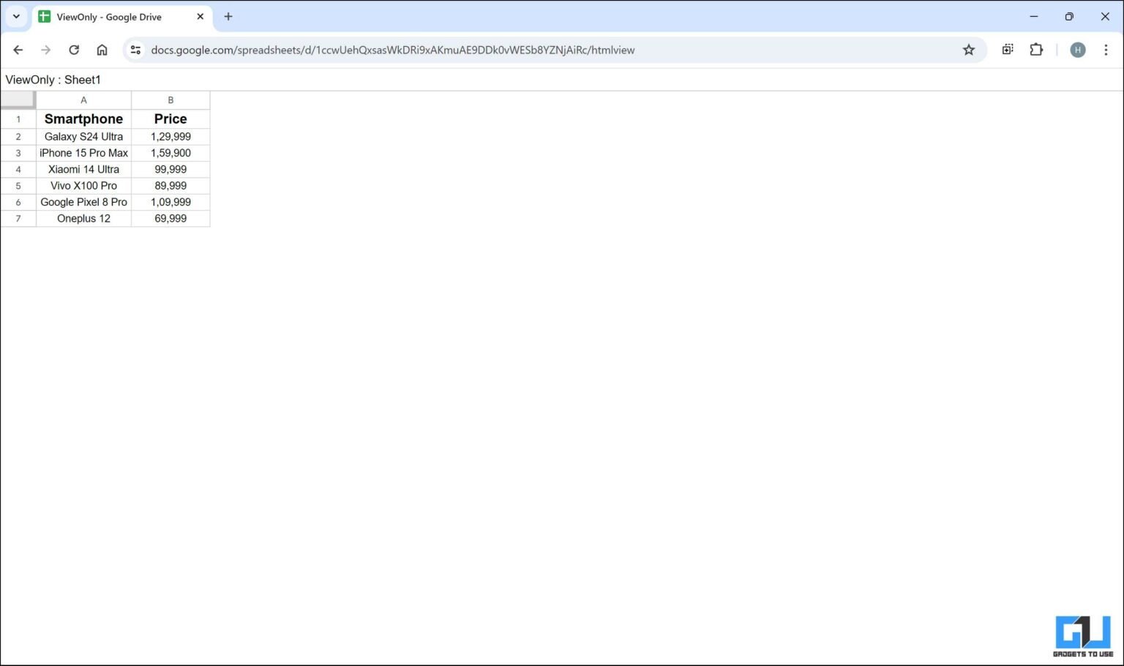This screenshot has width=1124, height=666.
Task: Go to the browser home page
Action: 102,50
